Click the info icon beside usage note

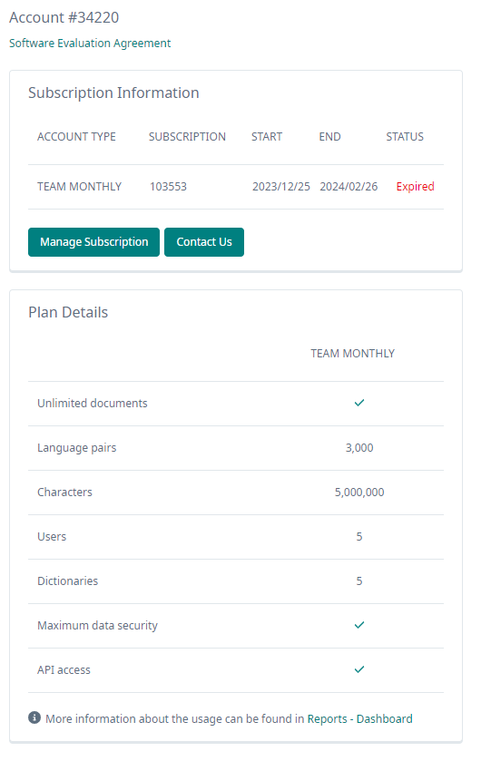pyautogui.click(x=34, y=717)
